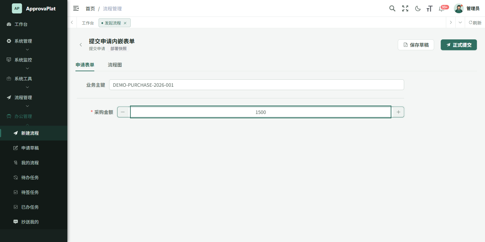Image resolution: width=485 pixels, height=242 pixels.
Task: Click the 业务主键 input field
Action: [257, 85]
